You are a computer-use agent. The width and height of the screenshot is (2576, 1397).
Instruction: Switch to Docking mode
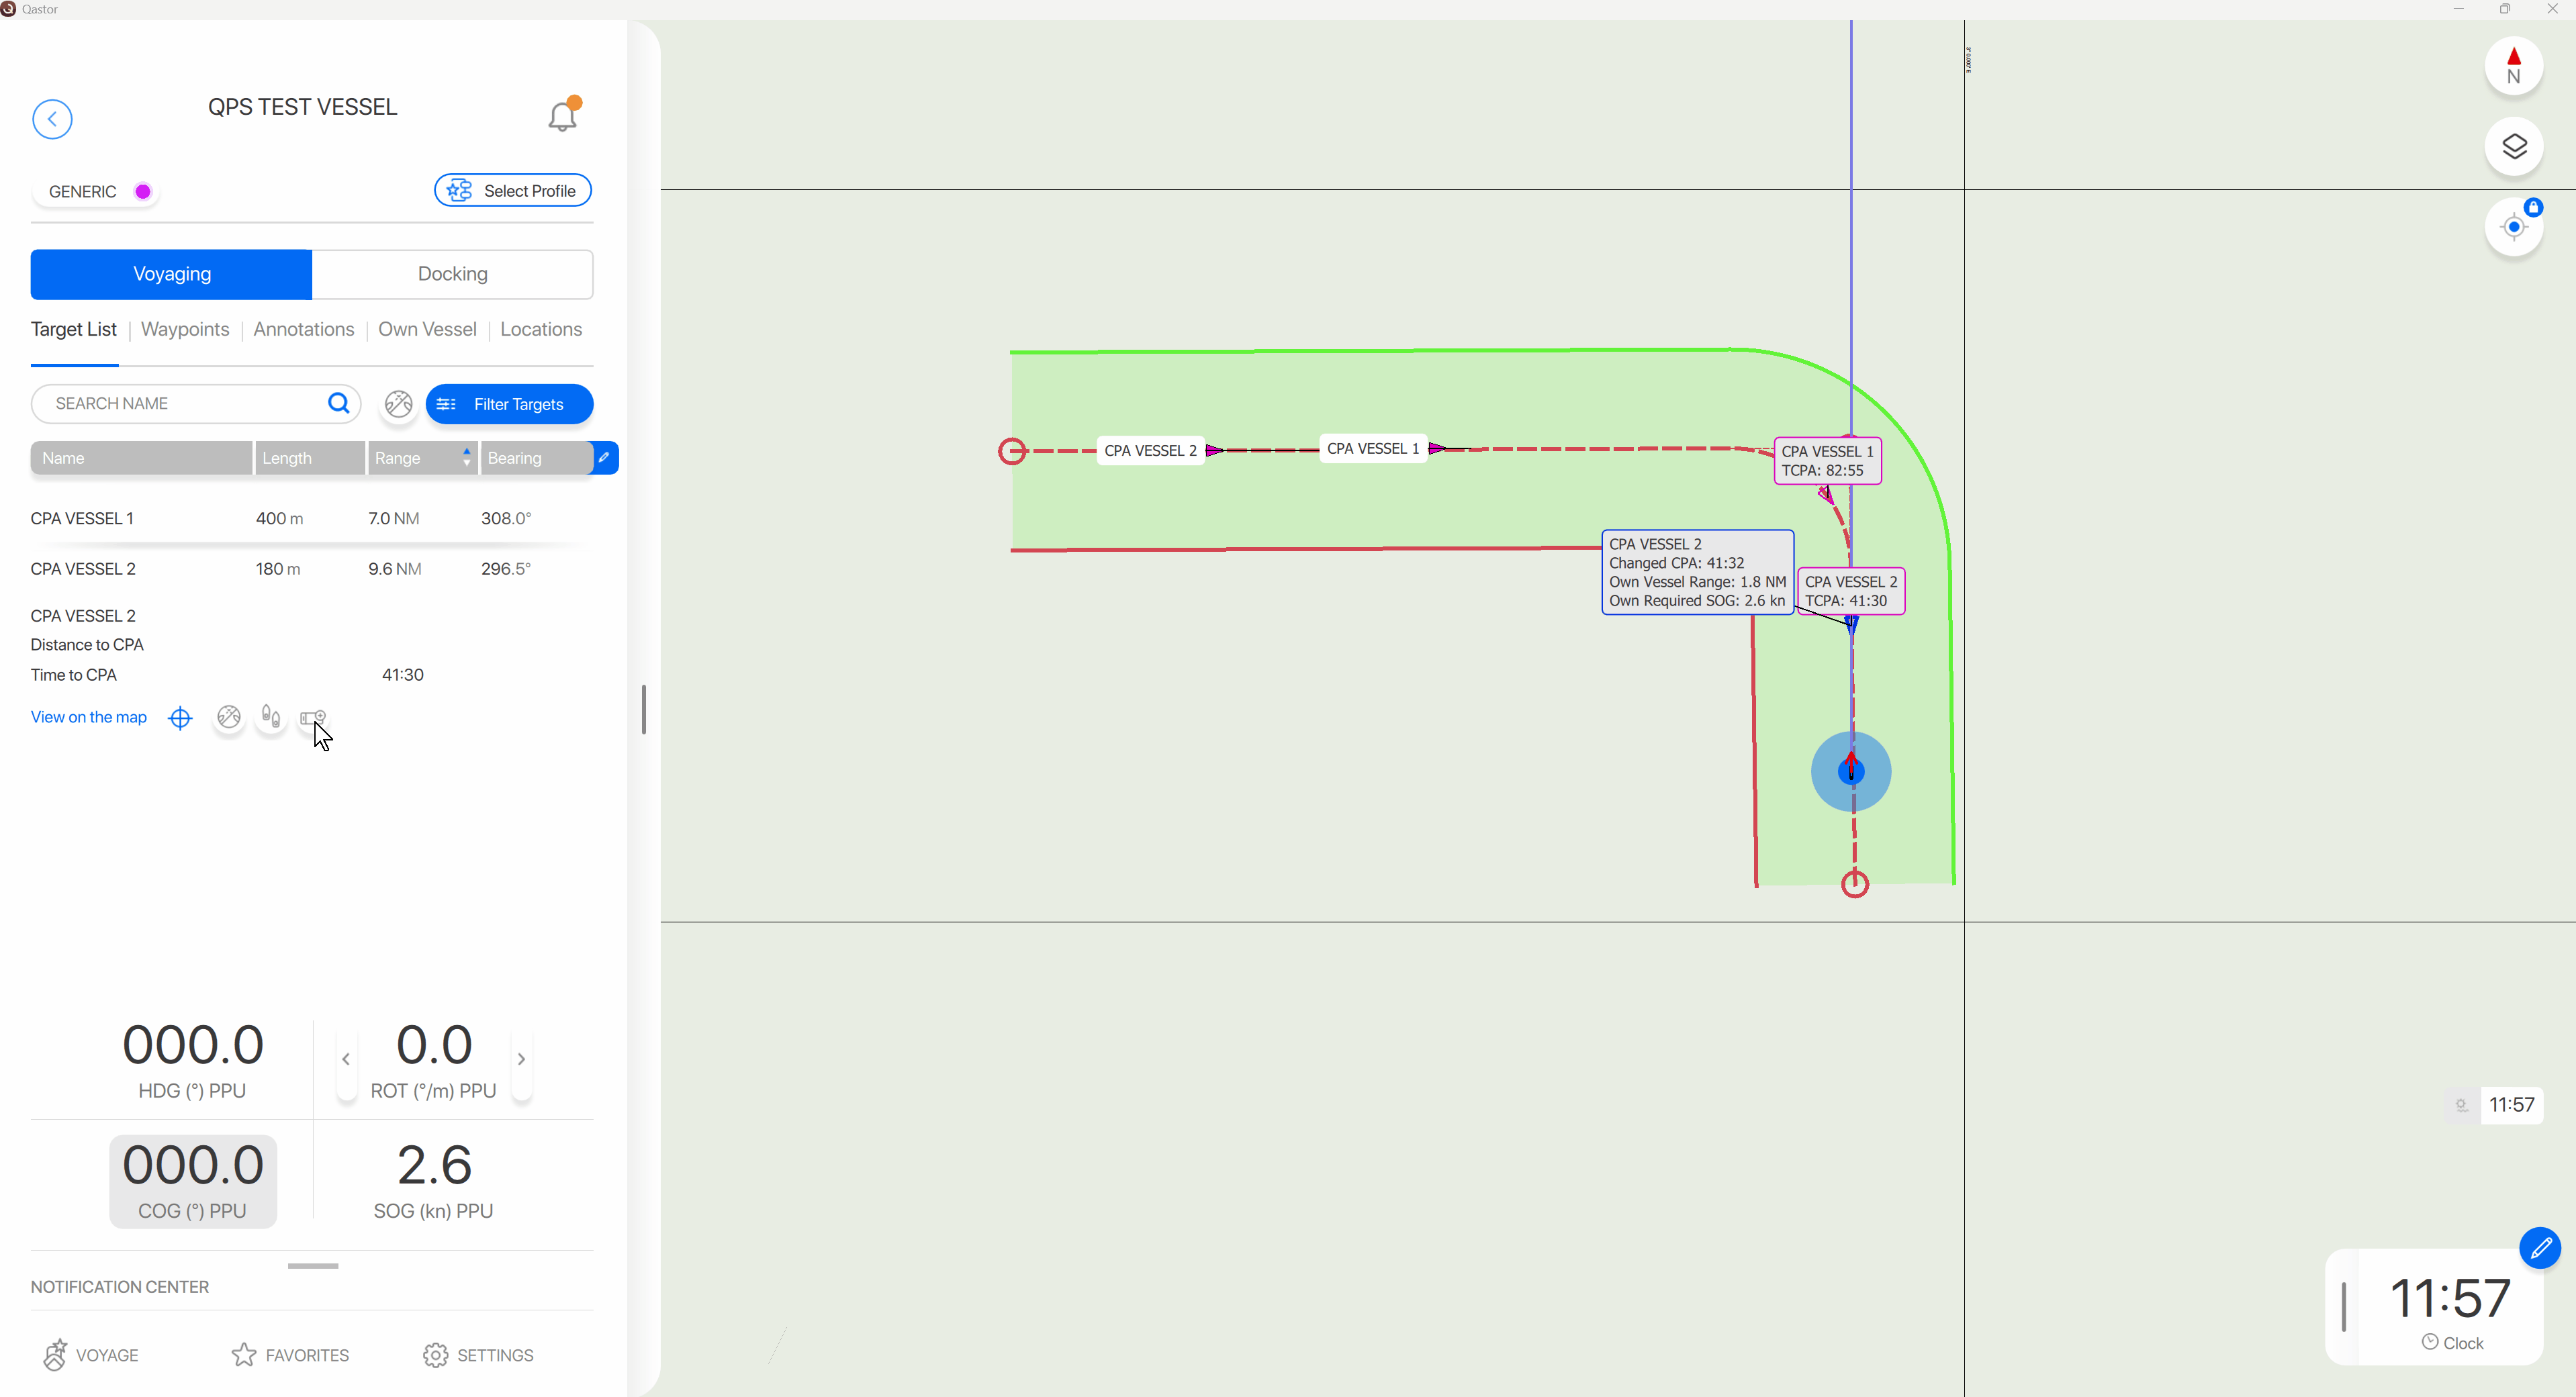(x=452, y=274)
